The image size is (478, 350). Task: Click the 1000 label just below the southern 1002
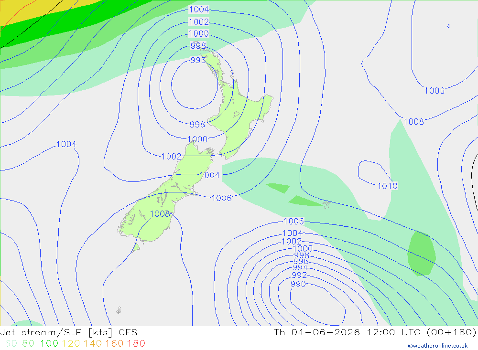pos(303,248)
